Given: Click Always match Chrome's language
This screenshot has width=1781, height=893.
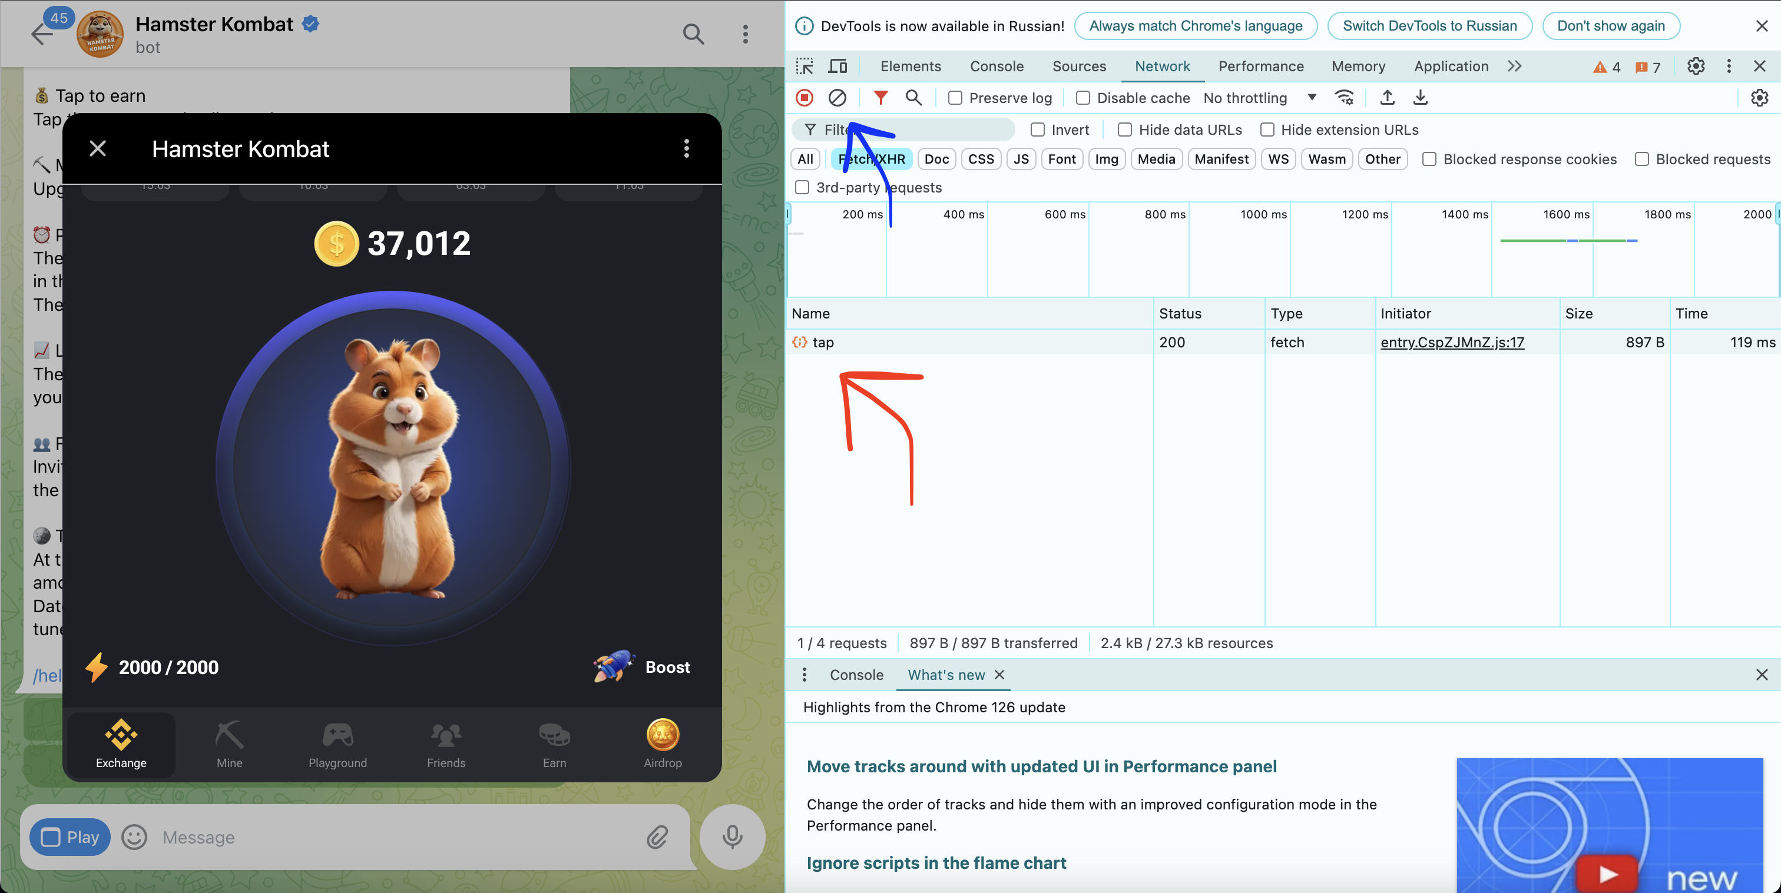Looking at the screenshot, I should coord(1196,26).
